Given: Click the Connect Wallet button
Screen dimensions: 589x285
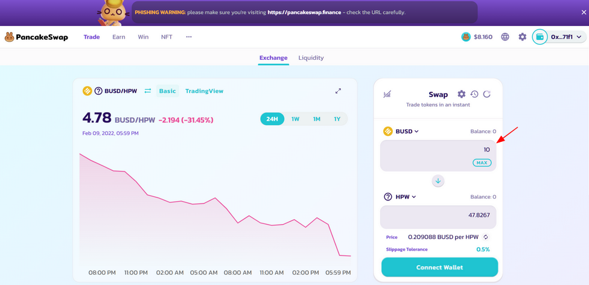Looking at the screenshot, I should pyautogui.click(x=439, y=267).
